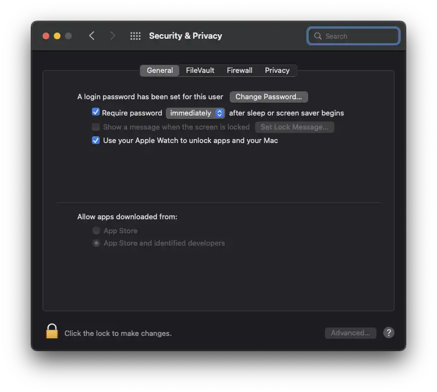437x392 pixels.
Task: Show all preferences grid icon
Action: click(136, 36)
